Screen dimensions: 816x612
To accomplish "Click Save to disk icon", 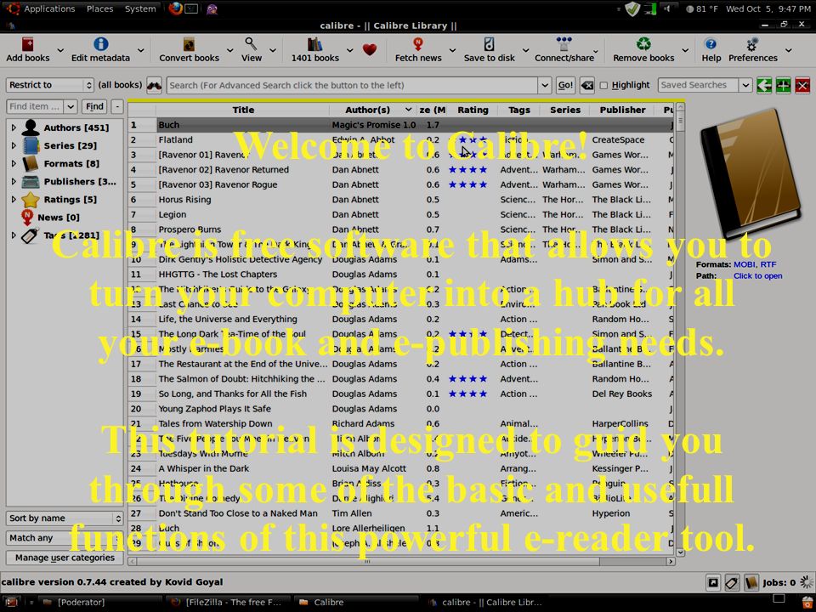I will 490,43.
